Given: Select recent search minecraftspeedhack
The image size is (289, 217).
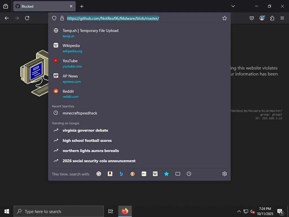Looking at the screenshot, I should coord(139,113).
